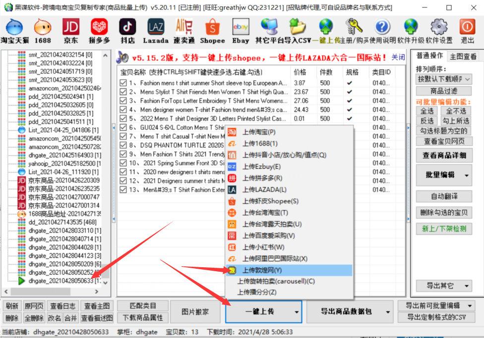The width and height of the screenshot is (484, 338).
Task: Open 软件设置 gear icon
Action: click(439, 31)
